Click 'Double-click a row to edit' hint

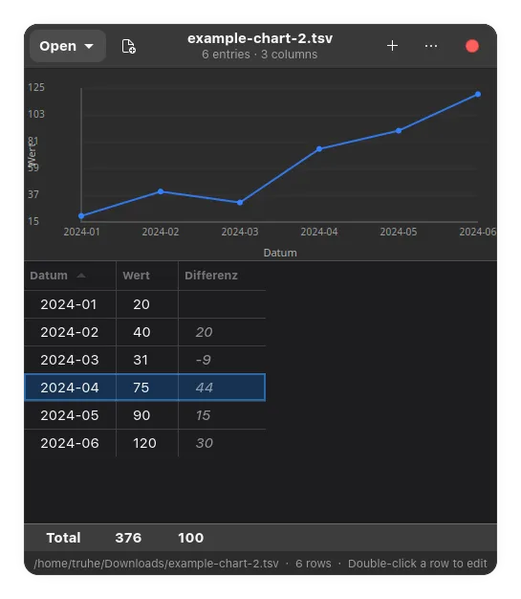coord(417,564)
